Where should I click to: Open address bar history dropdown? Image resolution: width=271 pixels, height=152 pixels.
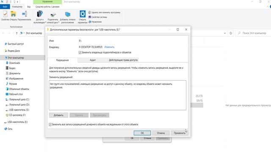(x=225, y=33)
